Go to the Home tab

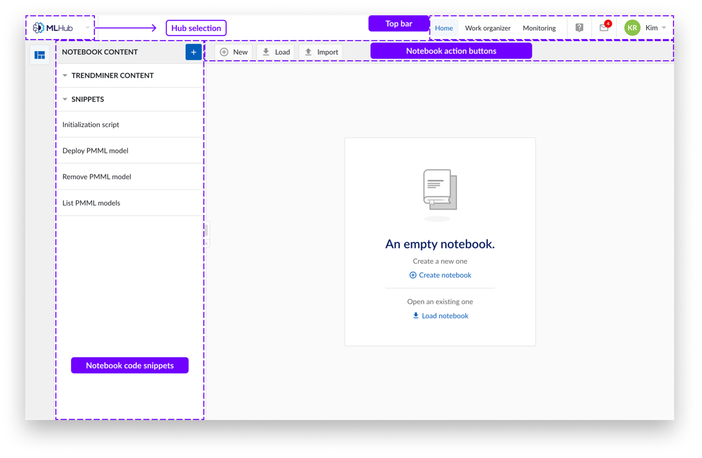coord(444,28)
